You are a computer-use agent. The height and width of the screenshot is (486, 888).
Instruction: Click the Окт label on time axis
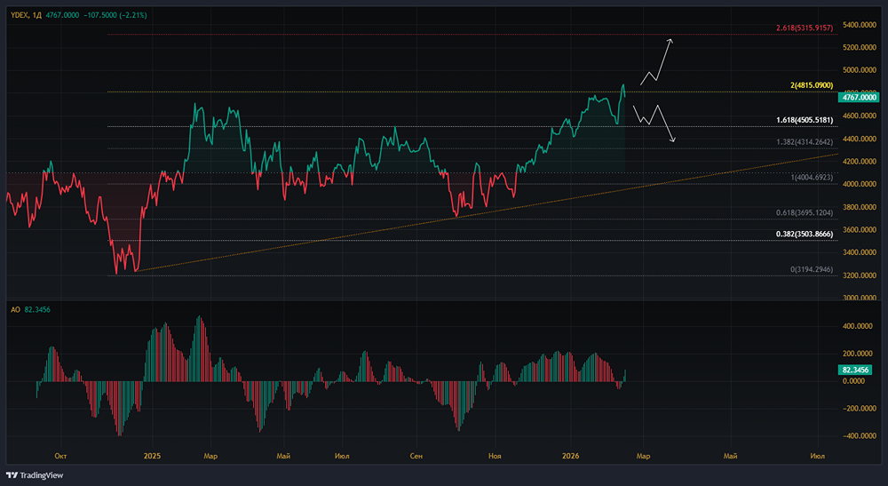tap(60, 456)
